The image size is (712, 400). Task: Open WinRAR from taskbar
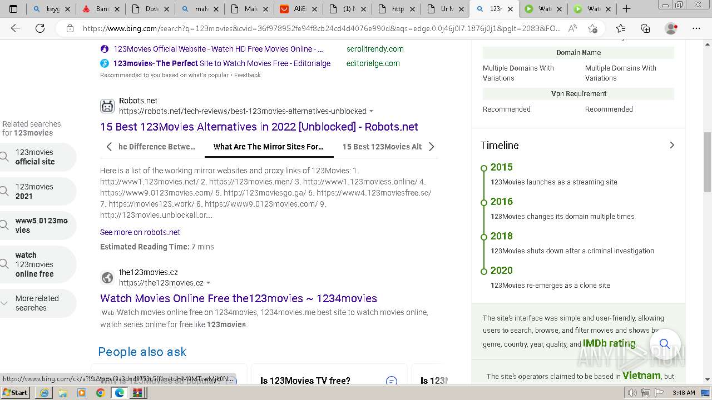coord(138,393)
